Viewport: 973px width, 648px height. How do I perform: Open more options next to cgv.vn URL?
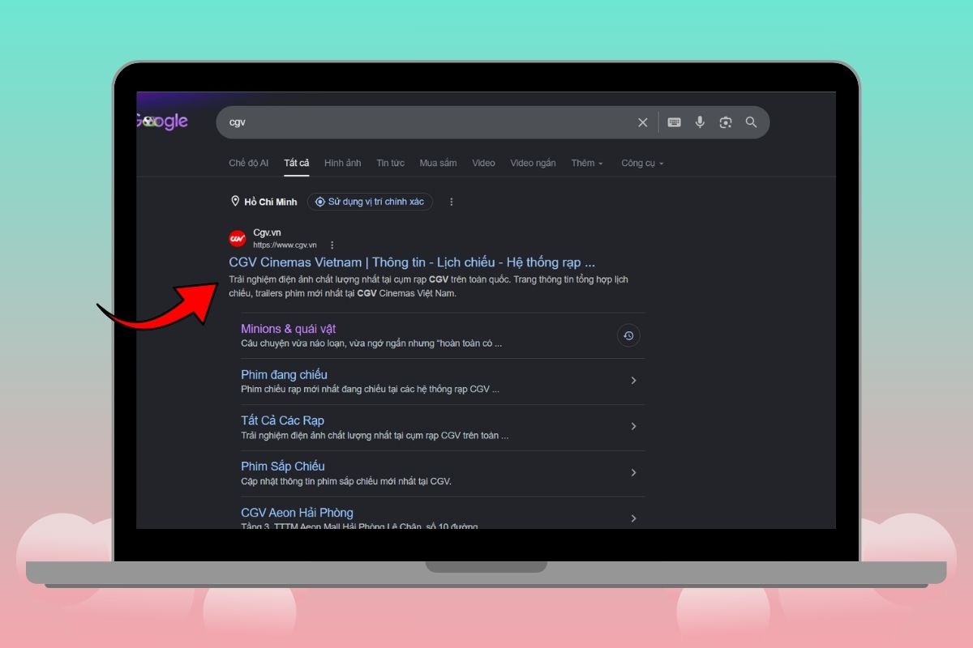[x=332, y=245]
